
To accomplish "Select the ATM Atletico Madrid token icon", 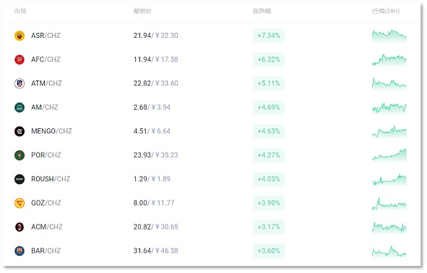I will tap(19, 83).
